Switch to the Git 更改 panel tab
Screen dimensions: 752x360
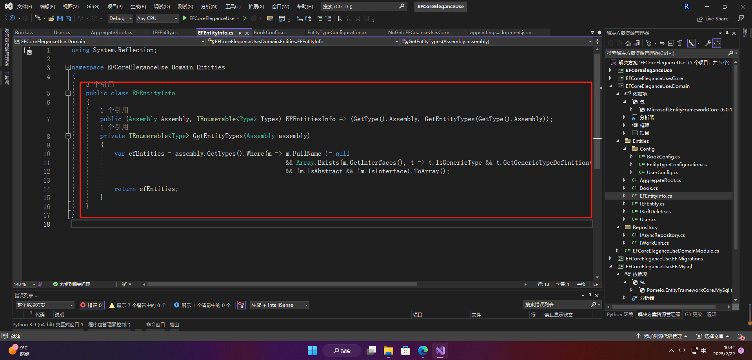tap(694, 315)
